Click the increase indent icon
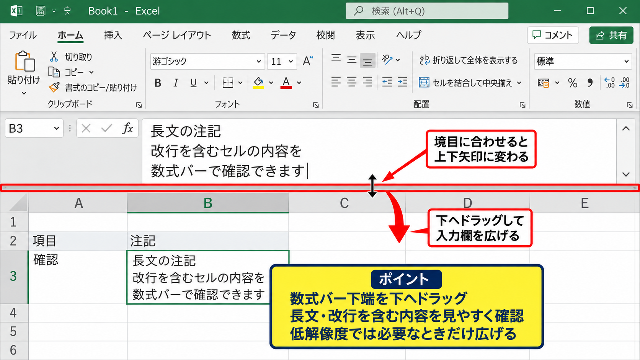This screenshot has width=640, height=360. tap(403, 82)
